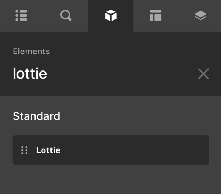
Task: Select the Elements cube icon
Action: 111,16
